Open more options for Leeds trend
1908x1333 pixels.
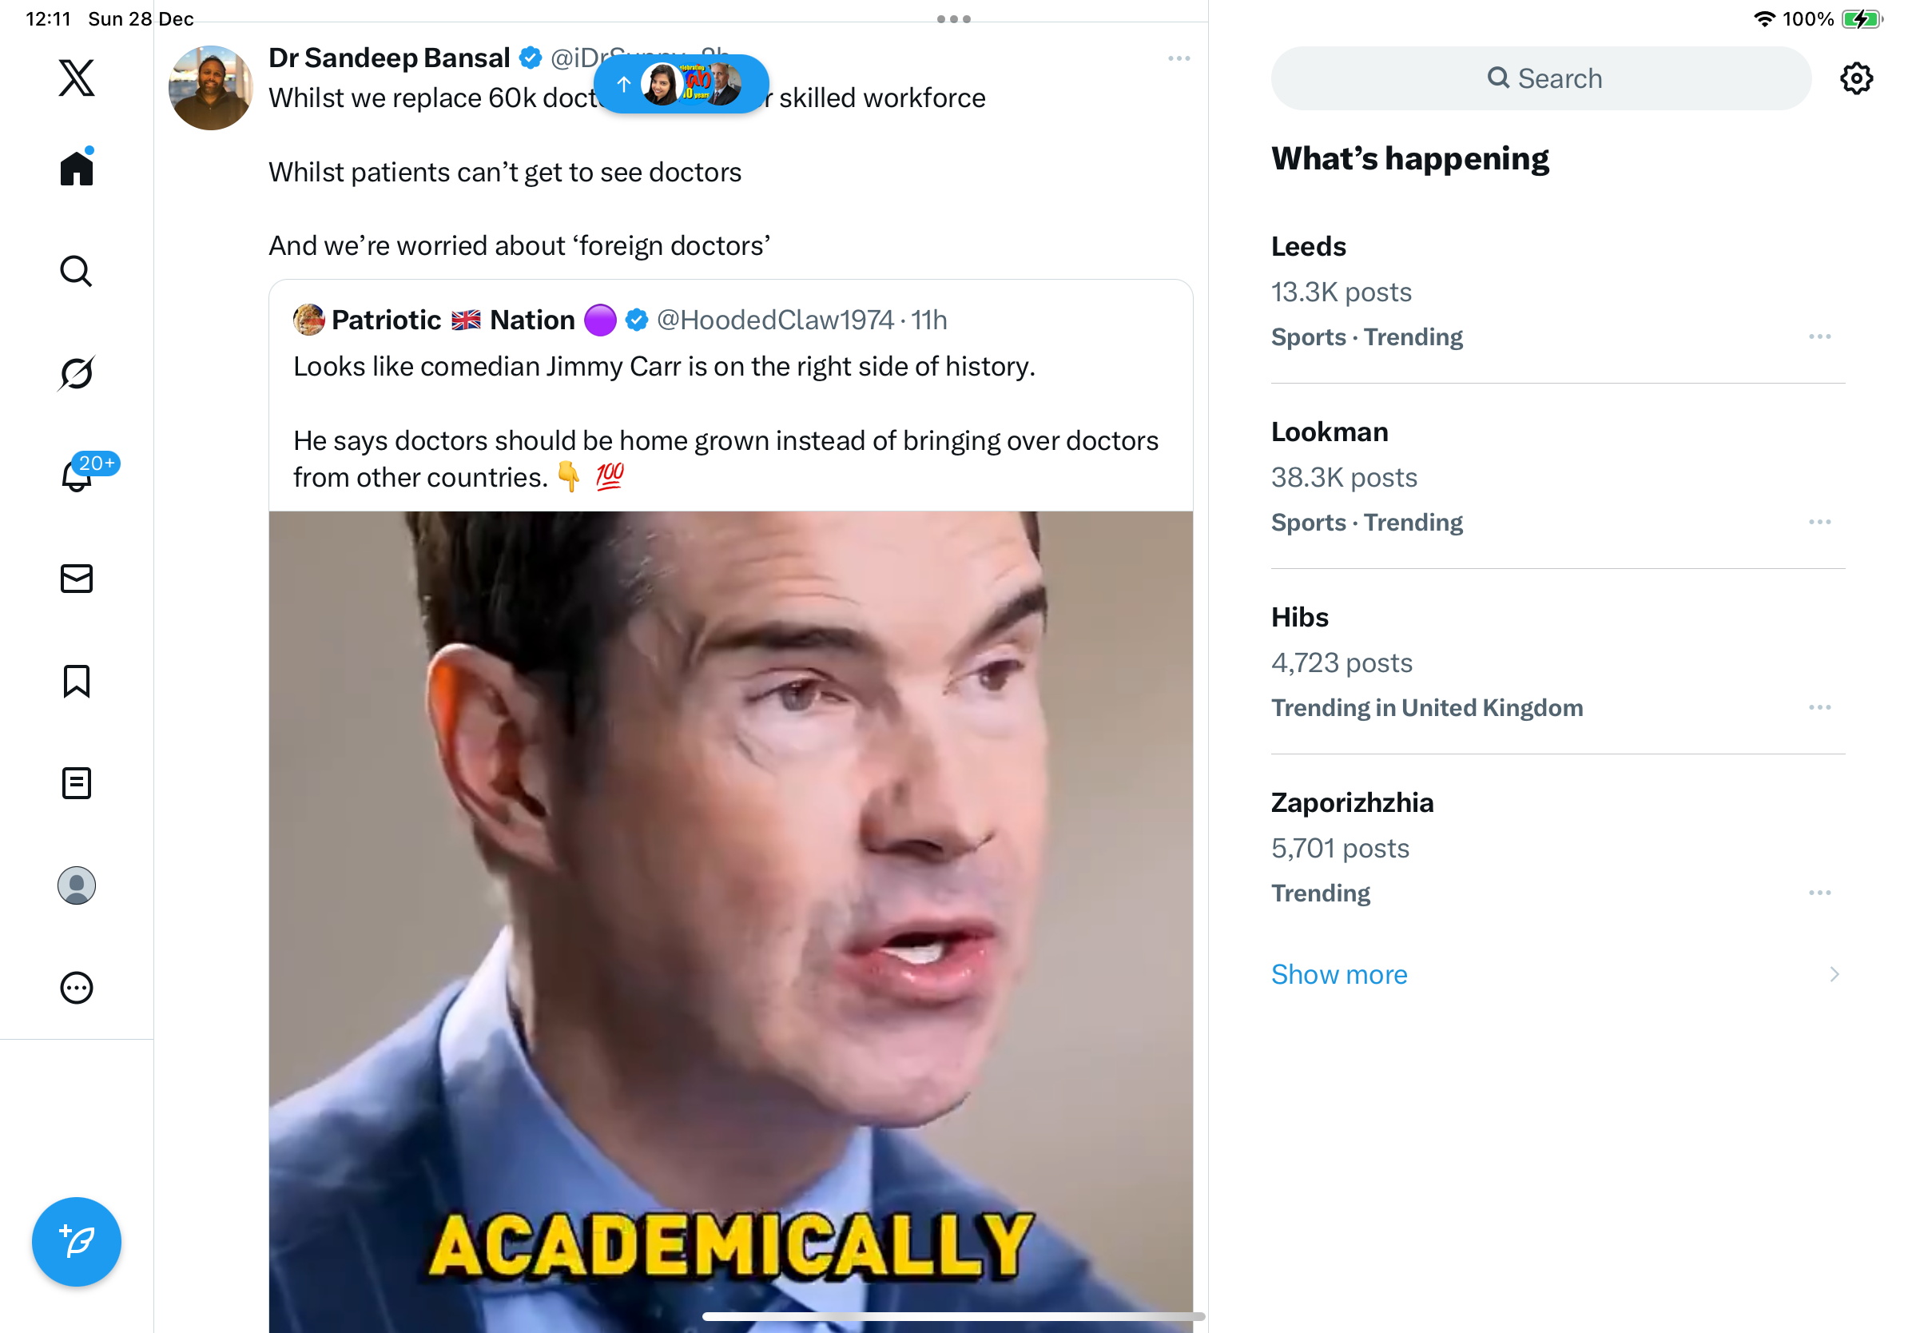(1819, 336)
